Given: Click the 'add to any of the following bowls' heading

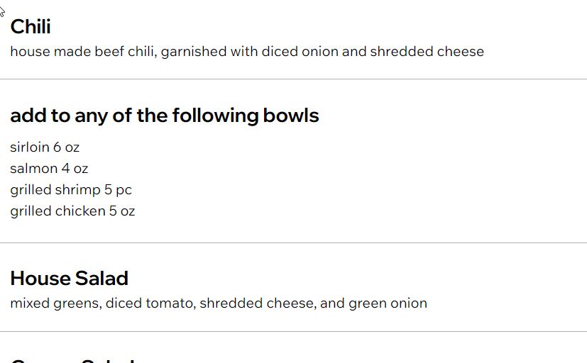Looking at the screenshot, I should (x=164, y=116).
